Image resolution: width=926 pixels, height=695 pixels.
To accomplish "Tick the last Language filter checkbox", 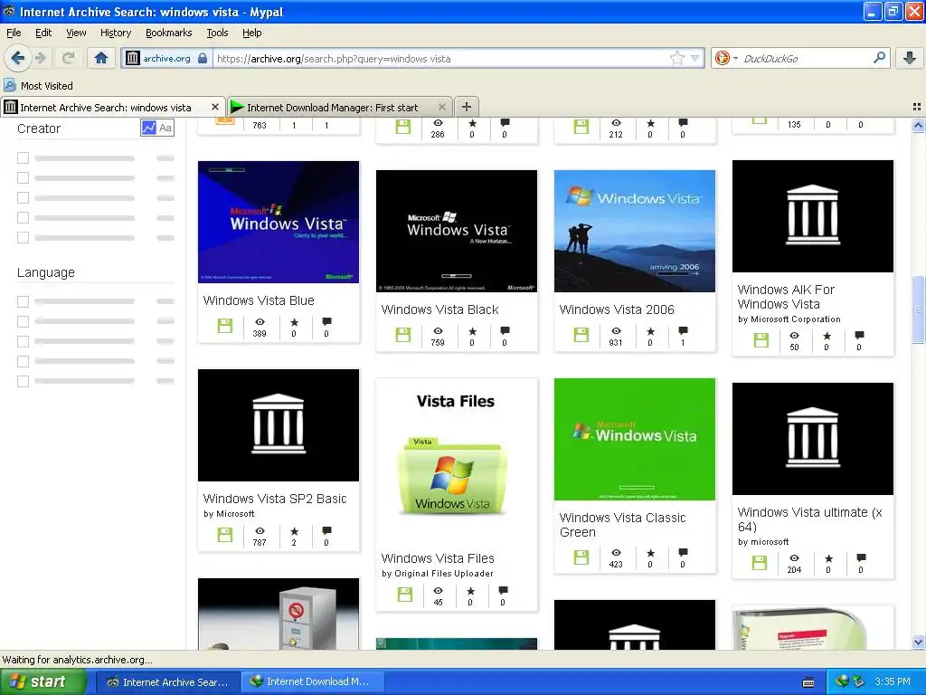I will click(x=23, y=381).
